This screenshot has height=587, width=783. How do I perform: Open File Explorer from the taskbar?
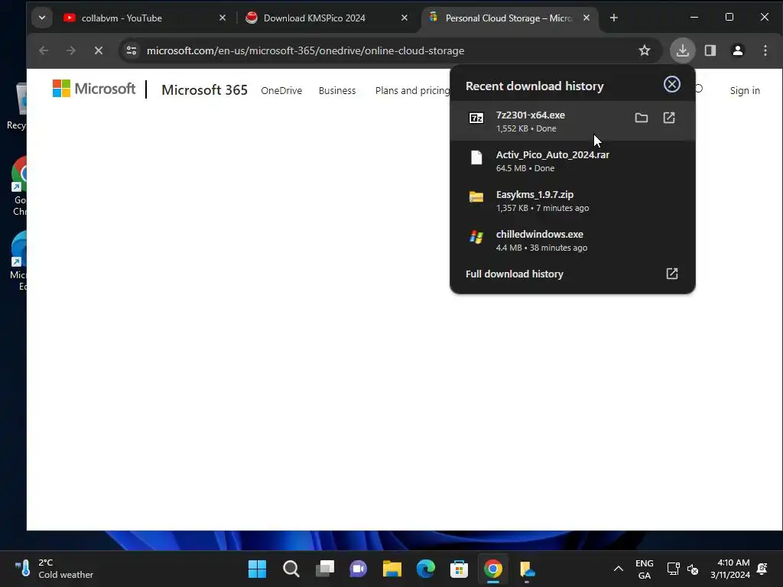(392, 569)
